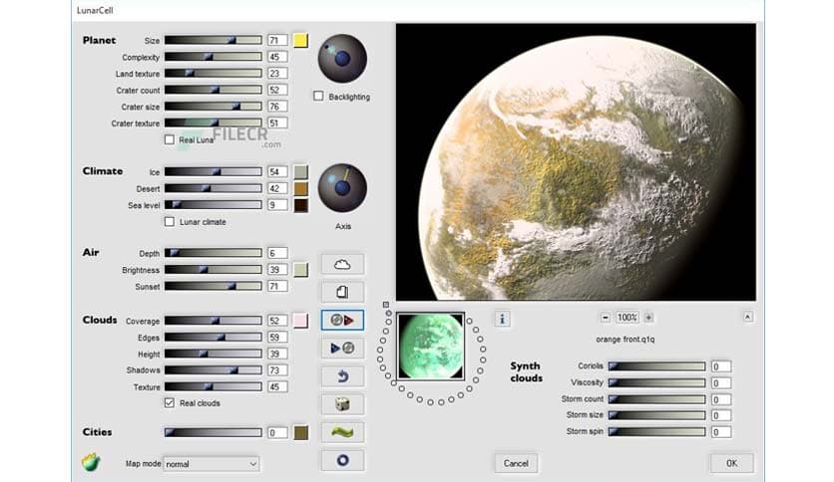Click the Desert value field showing 42

277,188
